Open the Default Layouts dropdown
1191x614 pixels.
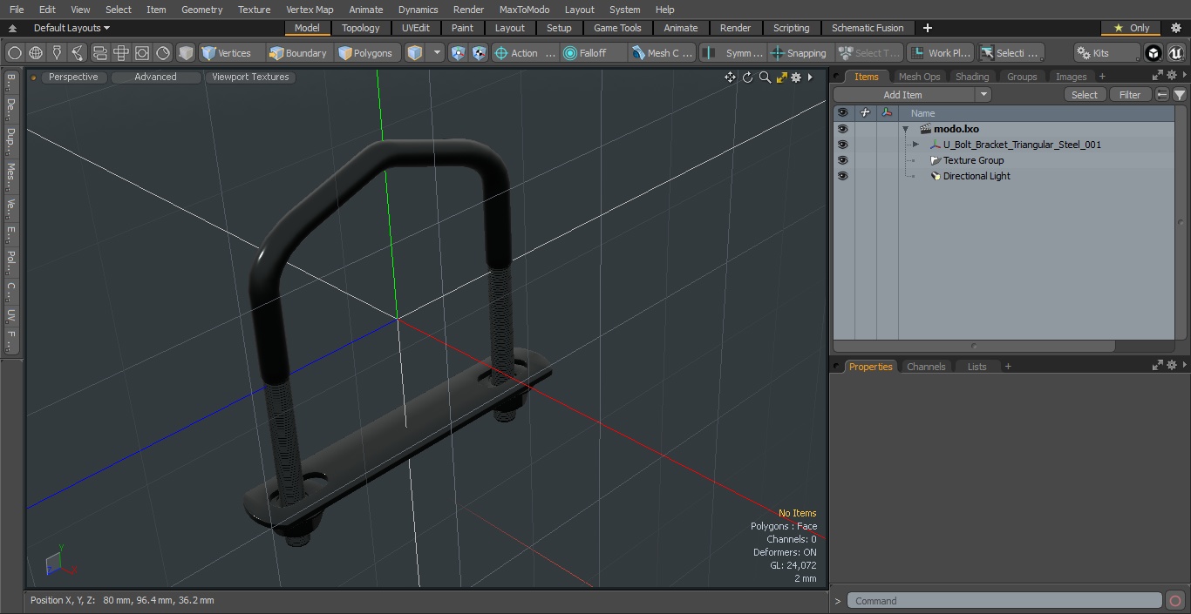[x=71, y=28]
